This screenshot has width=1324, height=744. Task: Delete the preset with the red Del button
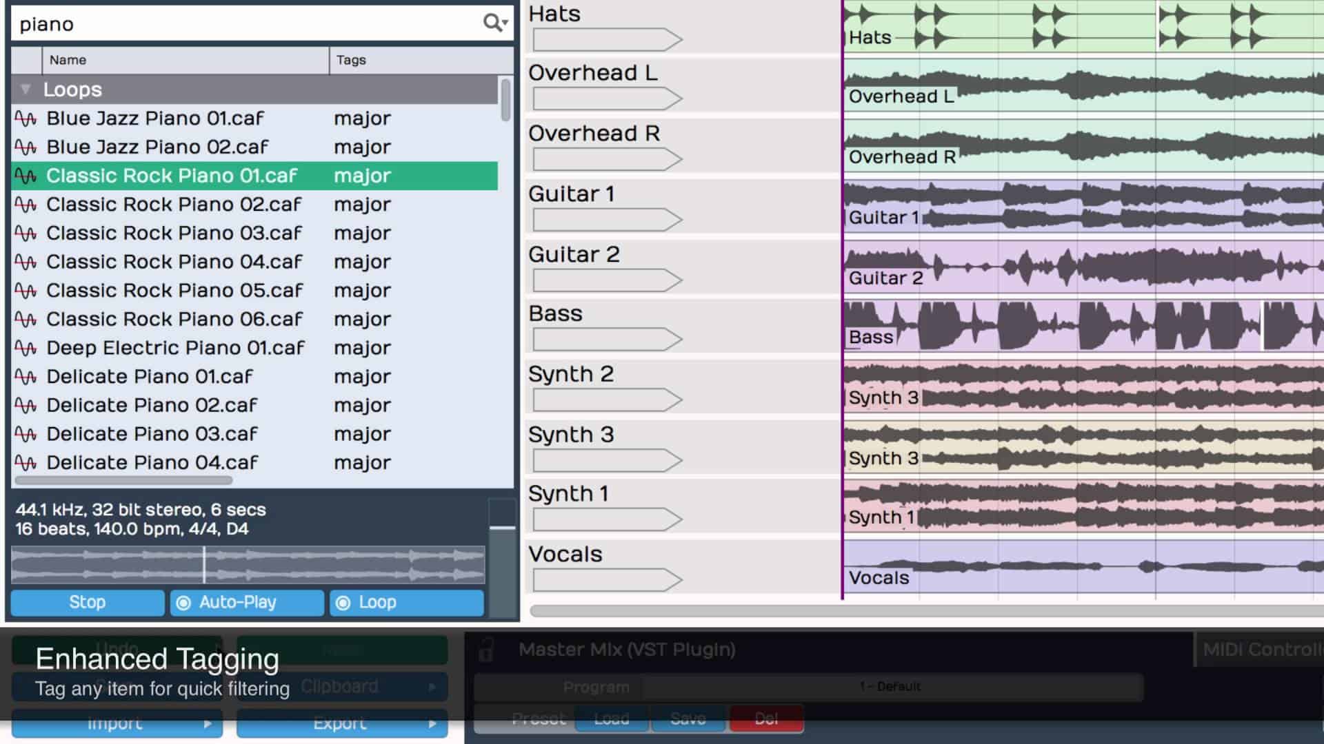pyautogui.click(x=765, y=719)
